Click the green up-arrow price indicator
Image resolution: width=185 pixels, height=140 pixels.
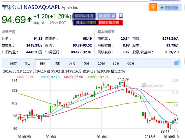click(x=29, y=20)
